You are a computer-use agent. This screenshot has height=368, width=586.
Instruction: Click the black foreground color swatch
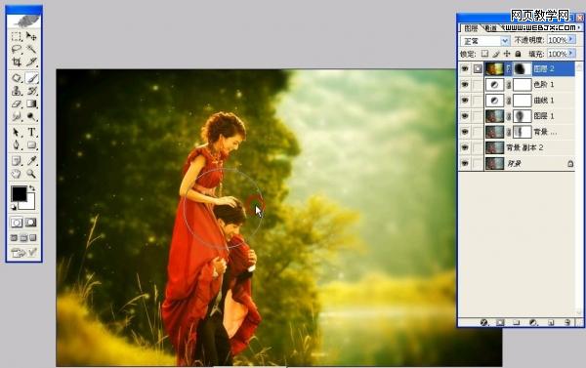pyautogui.click(x=19, y=193)
